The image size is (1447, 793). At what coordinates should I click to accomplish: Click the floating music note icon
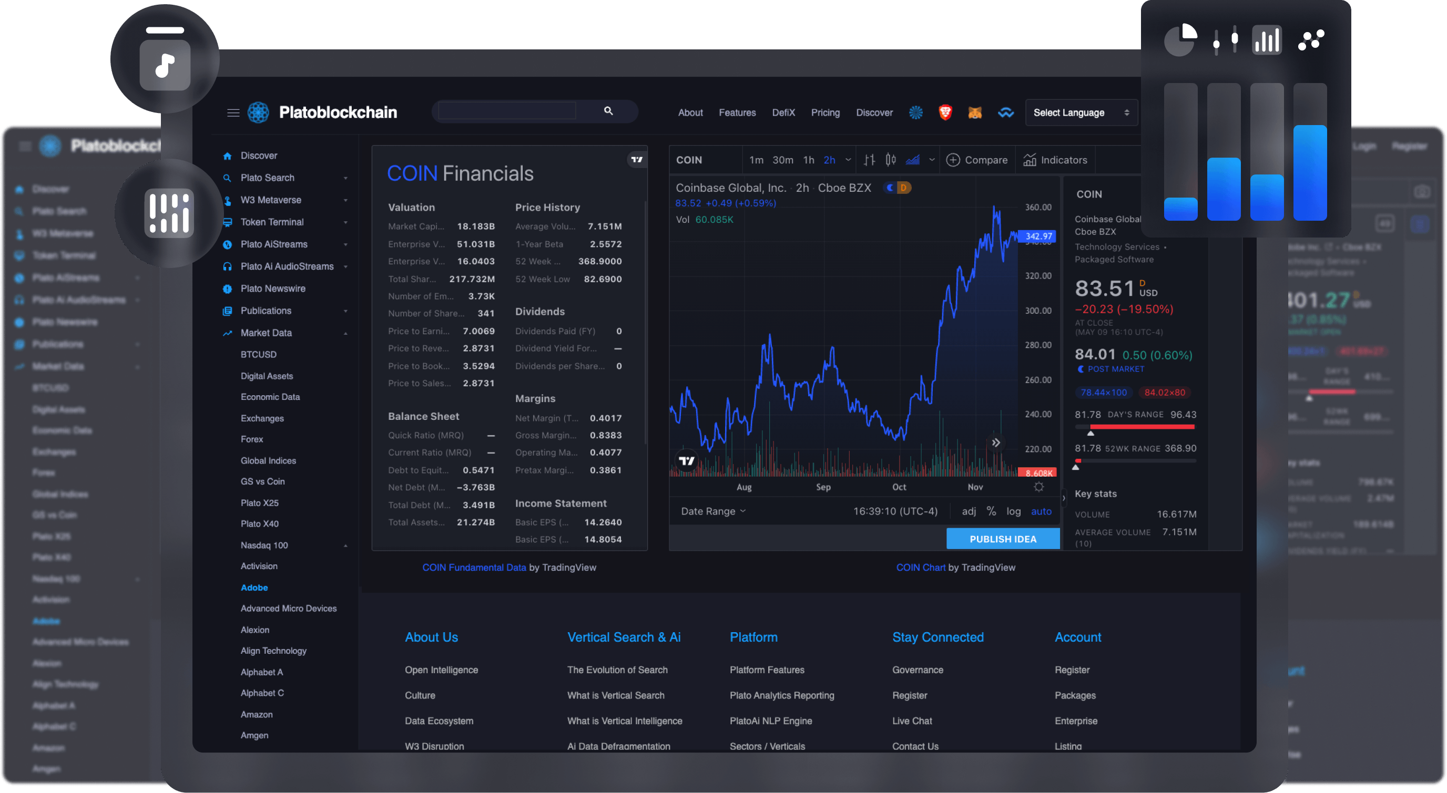tap(165, 65)
